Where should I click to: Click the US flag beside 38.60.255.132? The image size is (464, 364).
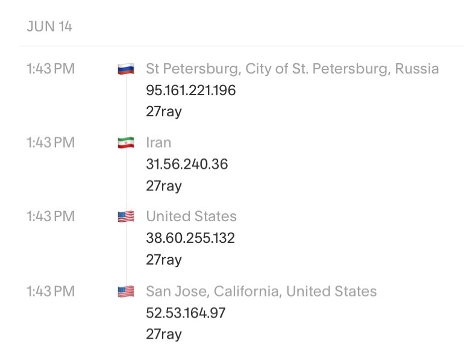[126, 216]
